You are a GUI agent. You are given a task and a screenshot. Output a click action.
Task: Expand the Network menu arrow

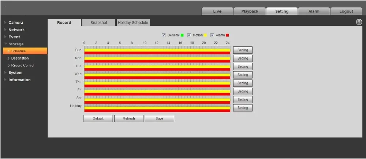pyautogui.click(x=5, y=30)
